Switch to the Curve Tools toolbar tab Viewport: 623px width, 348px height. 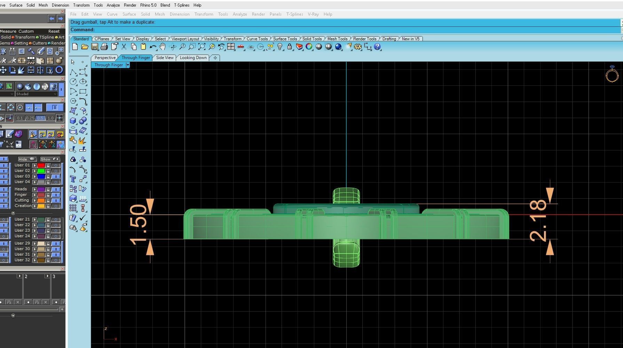pos(257,39)
